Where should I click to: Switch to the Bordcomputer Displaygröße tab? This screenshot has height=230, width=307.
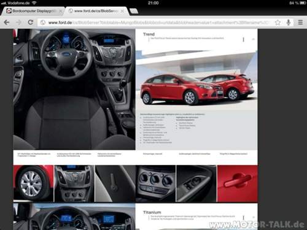pos(33,11)
